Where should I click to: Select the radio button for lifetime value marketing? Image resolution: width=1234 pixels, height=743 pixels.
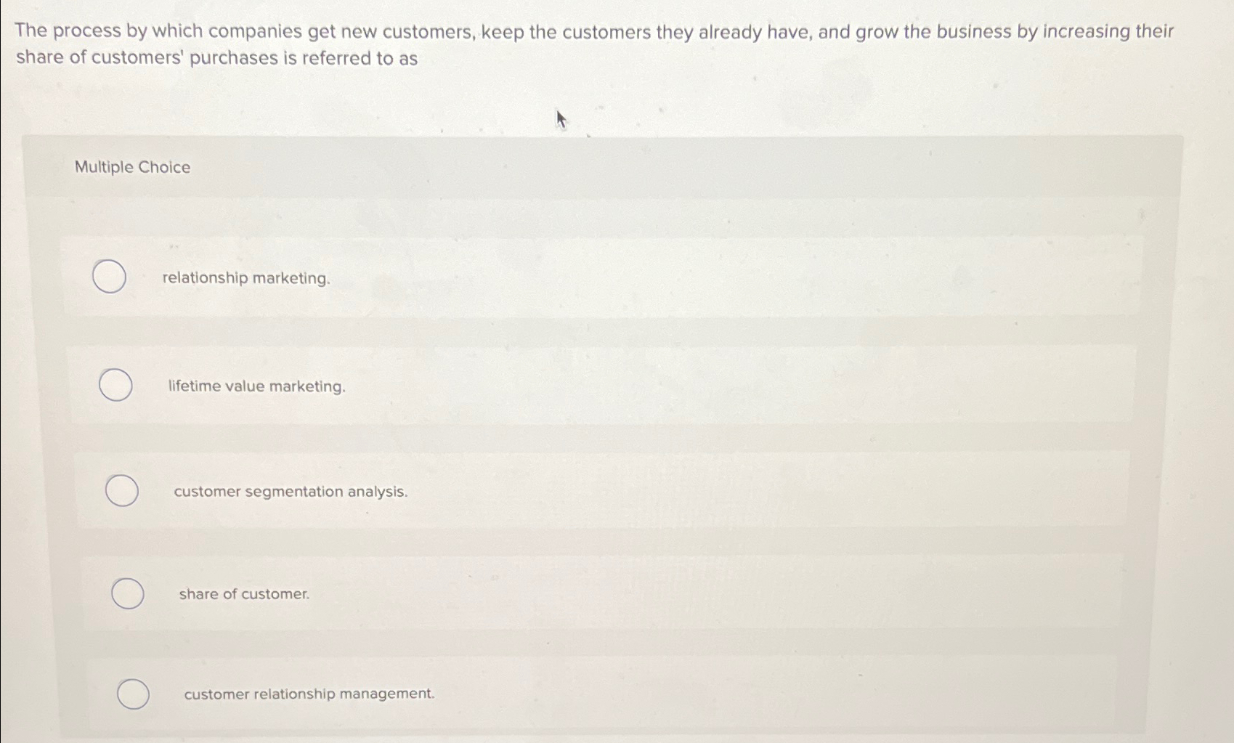[115, 385]
